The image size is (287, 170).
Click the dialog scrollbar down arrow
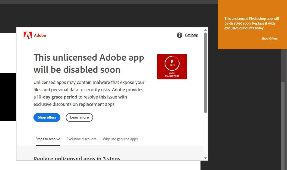(x=206, y=158)
